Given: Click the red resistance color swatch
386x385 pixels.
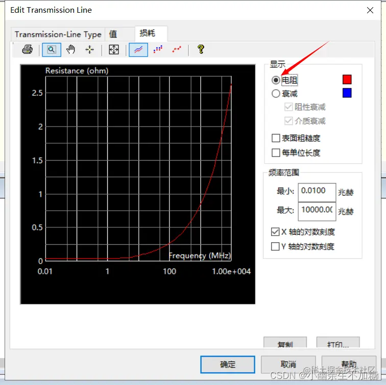Looking at the screenshot, I should tap(347, 80).
